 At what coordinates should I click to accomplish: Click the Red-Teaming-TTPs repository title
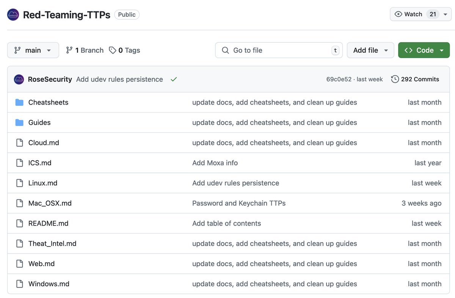tap(66, 14)
